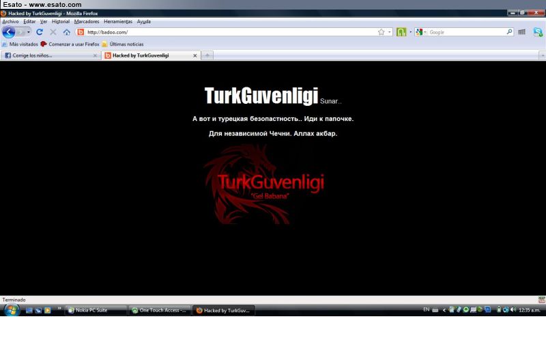Click the status bar icon next to Terminado's far end

coord(542,300)
